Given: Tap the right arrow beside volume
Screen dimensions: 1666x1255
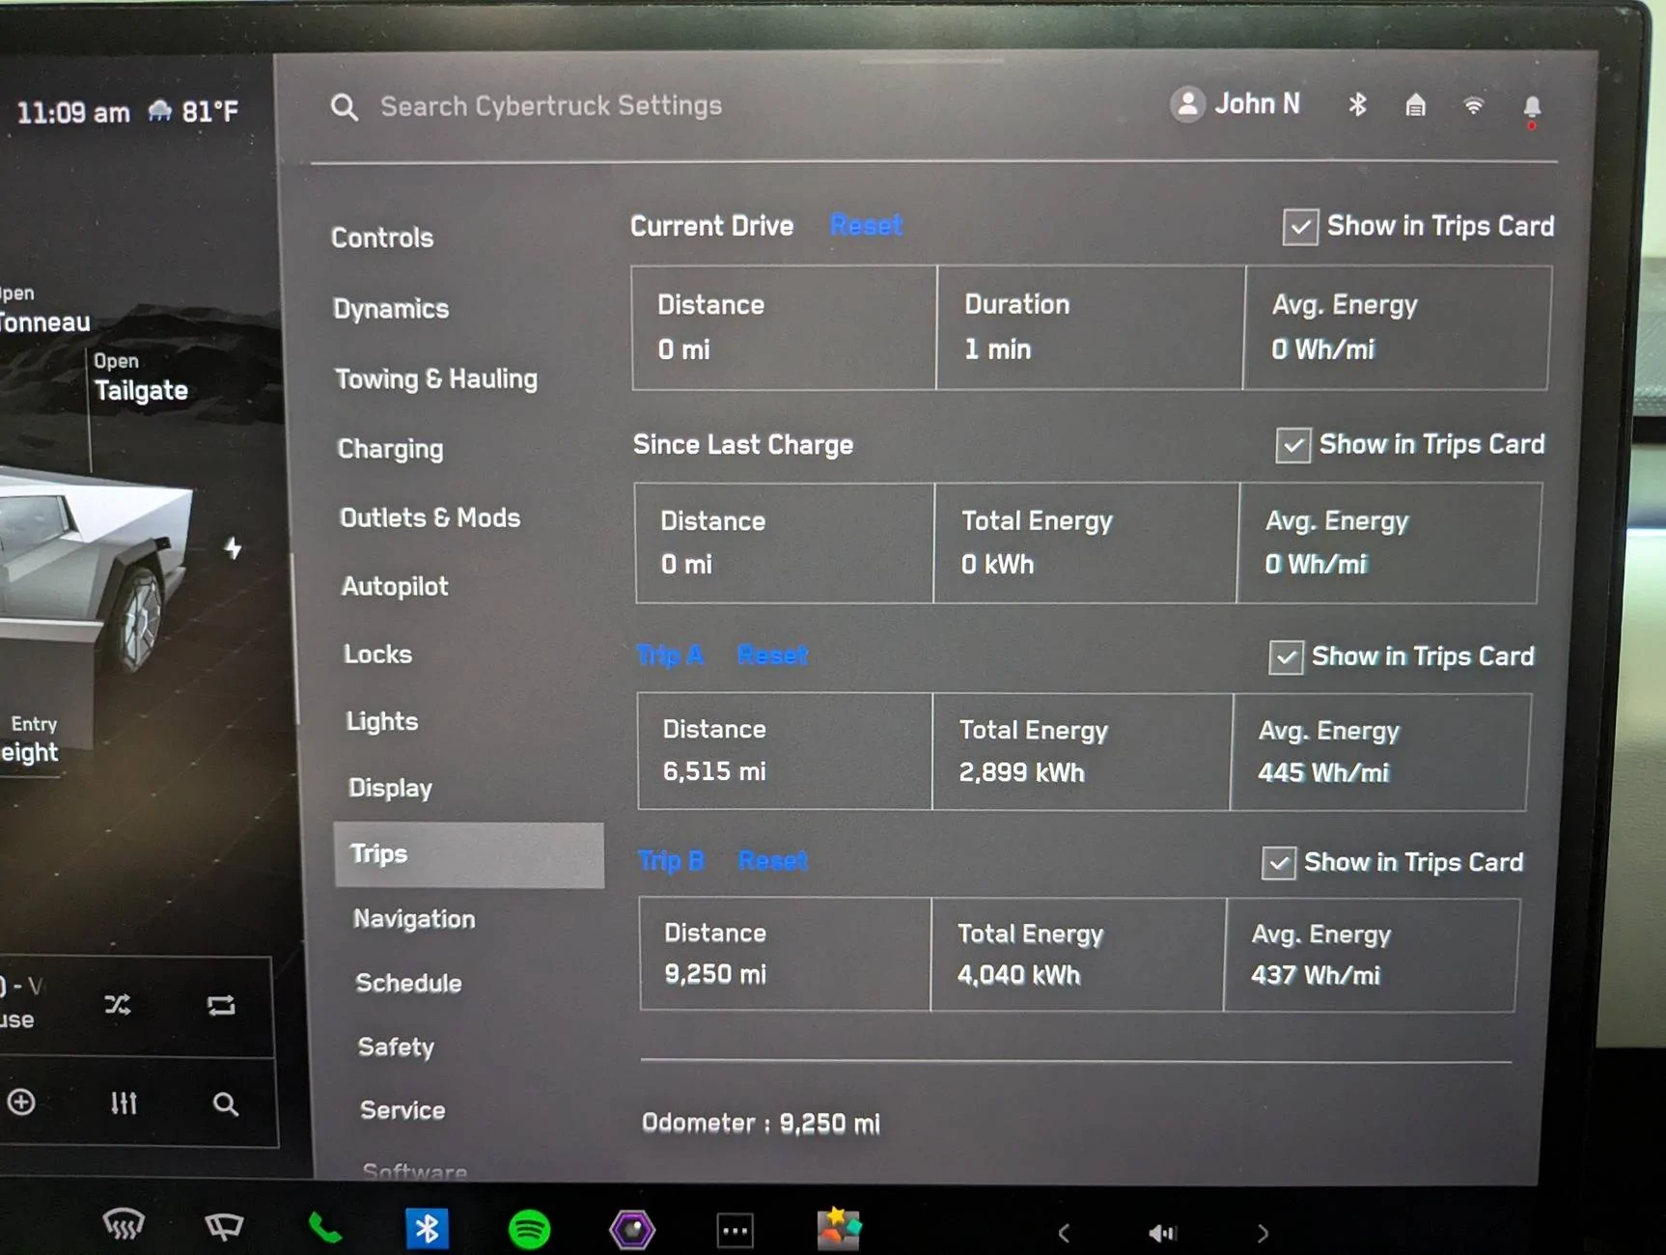Looking at the screenshot, I should (x=1263, y=1233).
